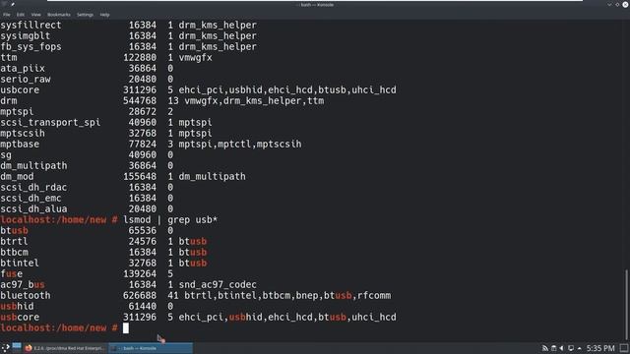Image resolution: width=630 pixels, height=354 pixels.
Task: Open the clipboard tray icon
Action: 553,348
